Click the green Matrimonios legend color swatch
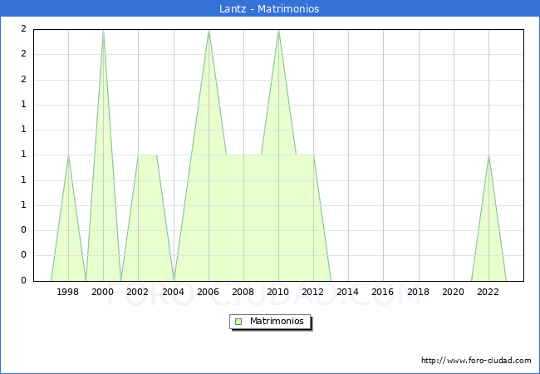The width and height of the screenshot is (540, 374). coord(238,321)
